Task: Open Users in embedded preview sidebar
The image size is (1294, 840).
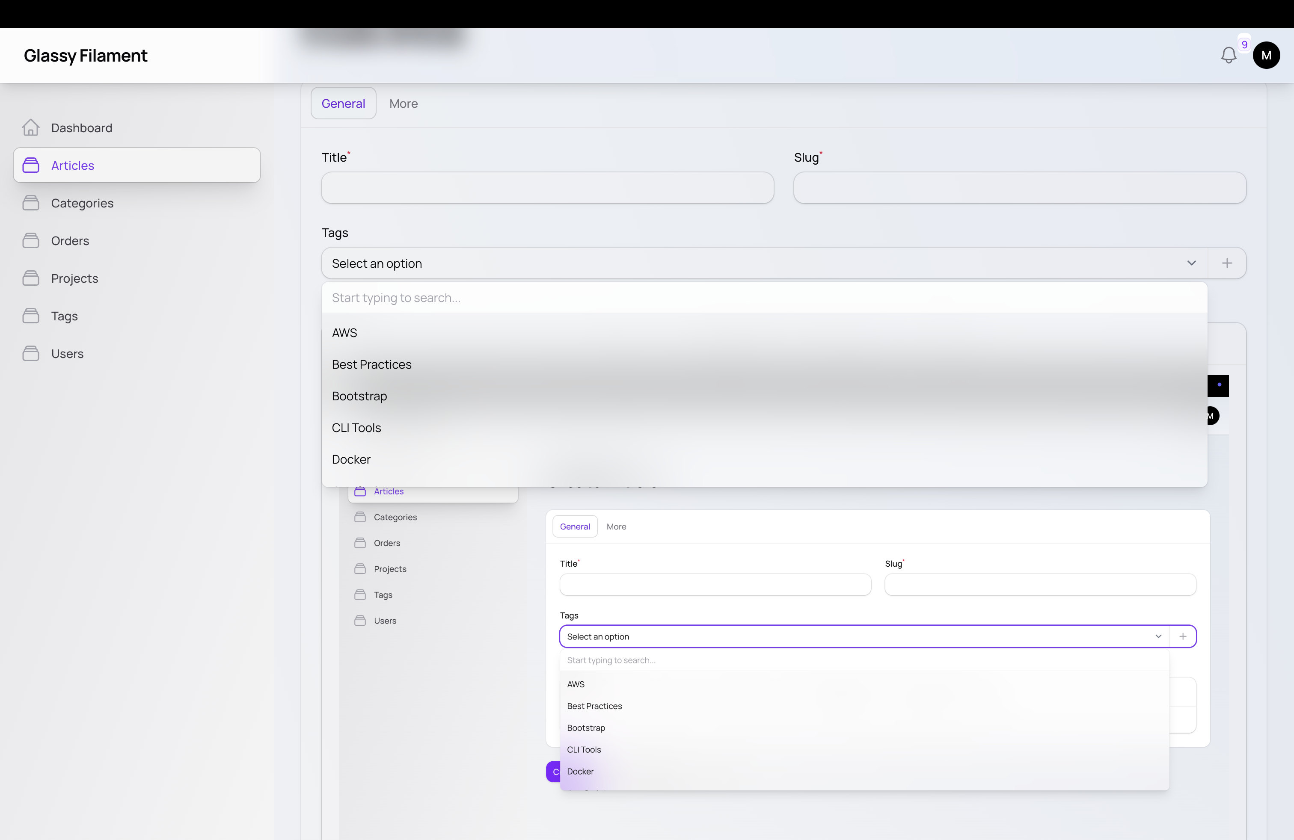Action: click(x=433, y=621)
